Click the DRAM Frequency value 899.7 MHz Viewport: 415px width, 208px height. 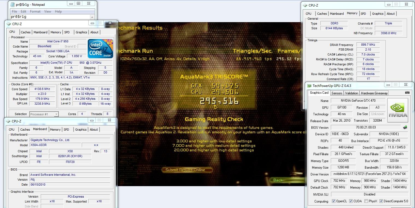coord(368,45)
